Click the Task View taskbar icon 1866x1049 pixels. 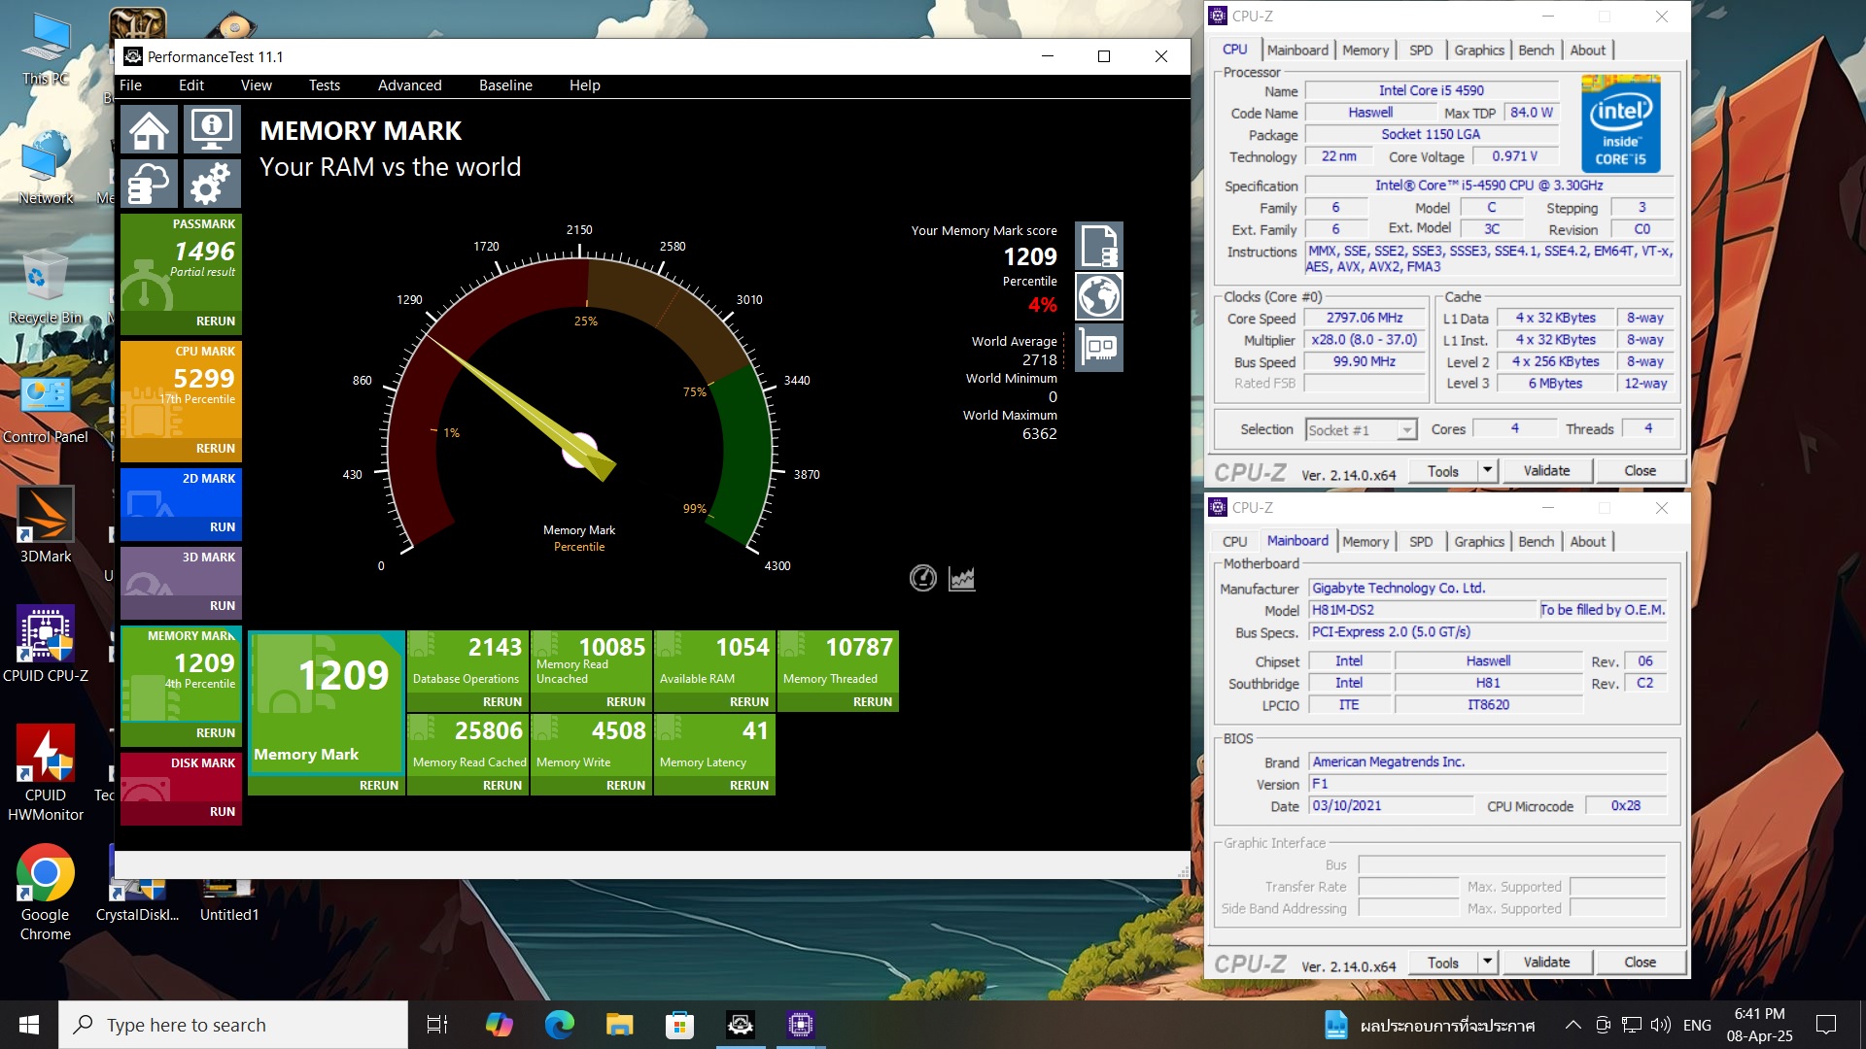(x=437, y=1025)
